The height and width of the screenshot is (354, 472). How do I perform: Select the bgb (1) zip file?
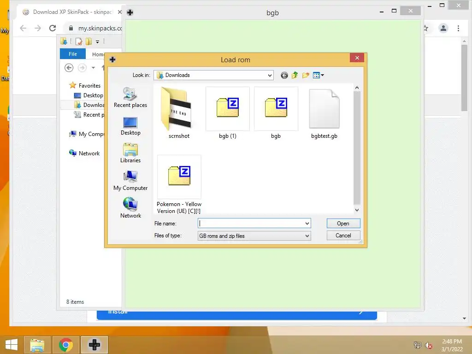pos(228,113)
